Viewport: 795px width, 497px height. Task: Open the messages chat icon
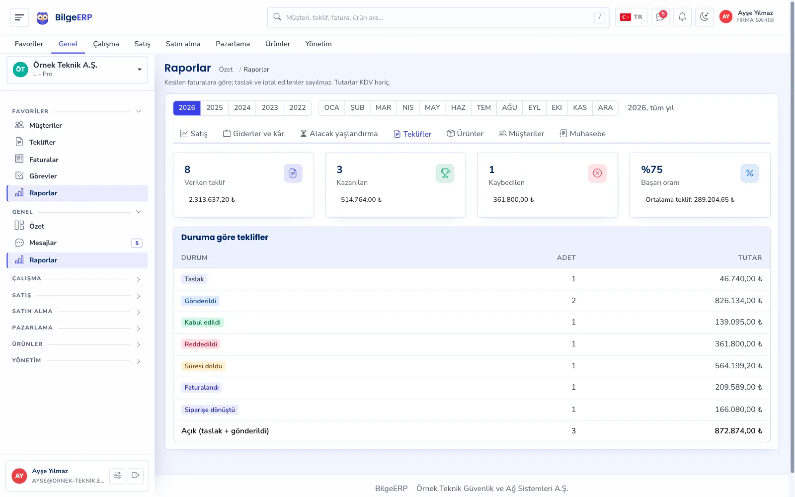click(660, 17)
